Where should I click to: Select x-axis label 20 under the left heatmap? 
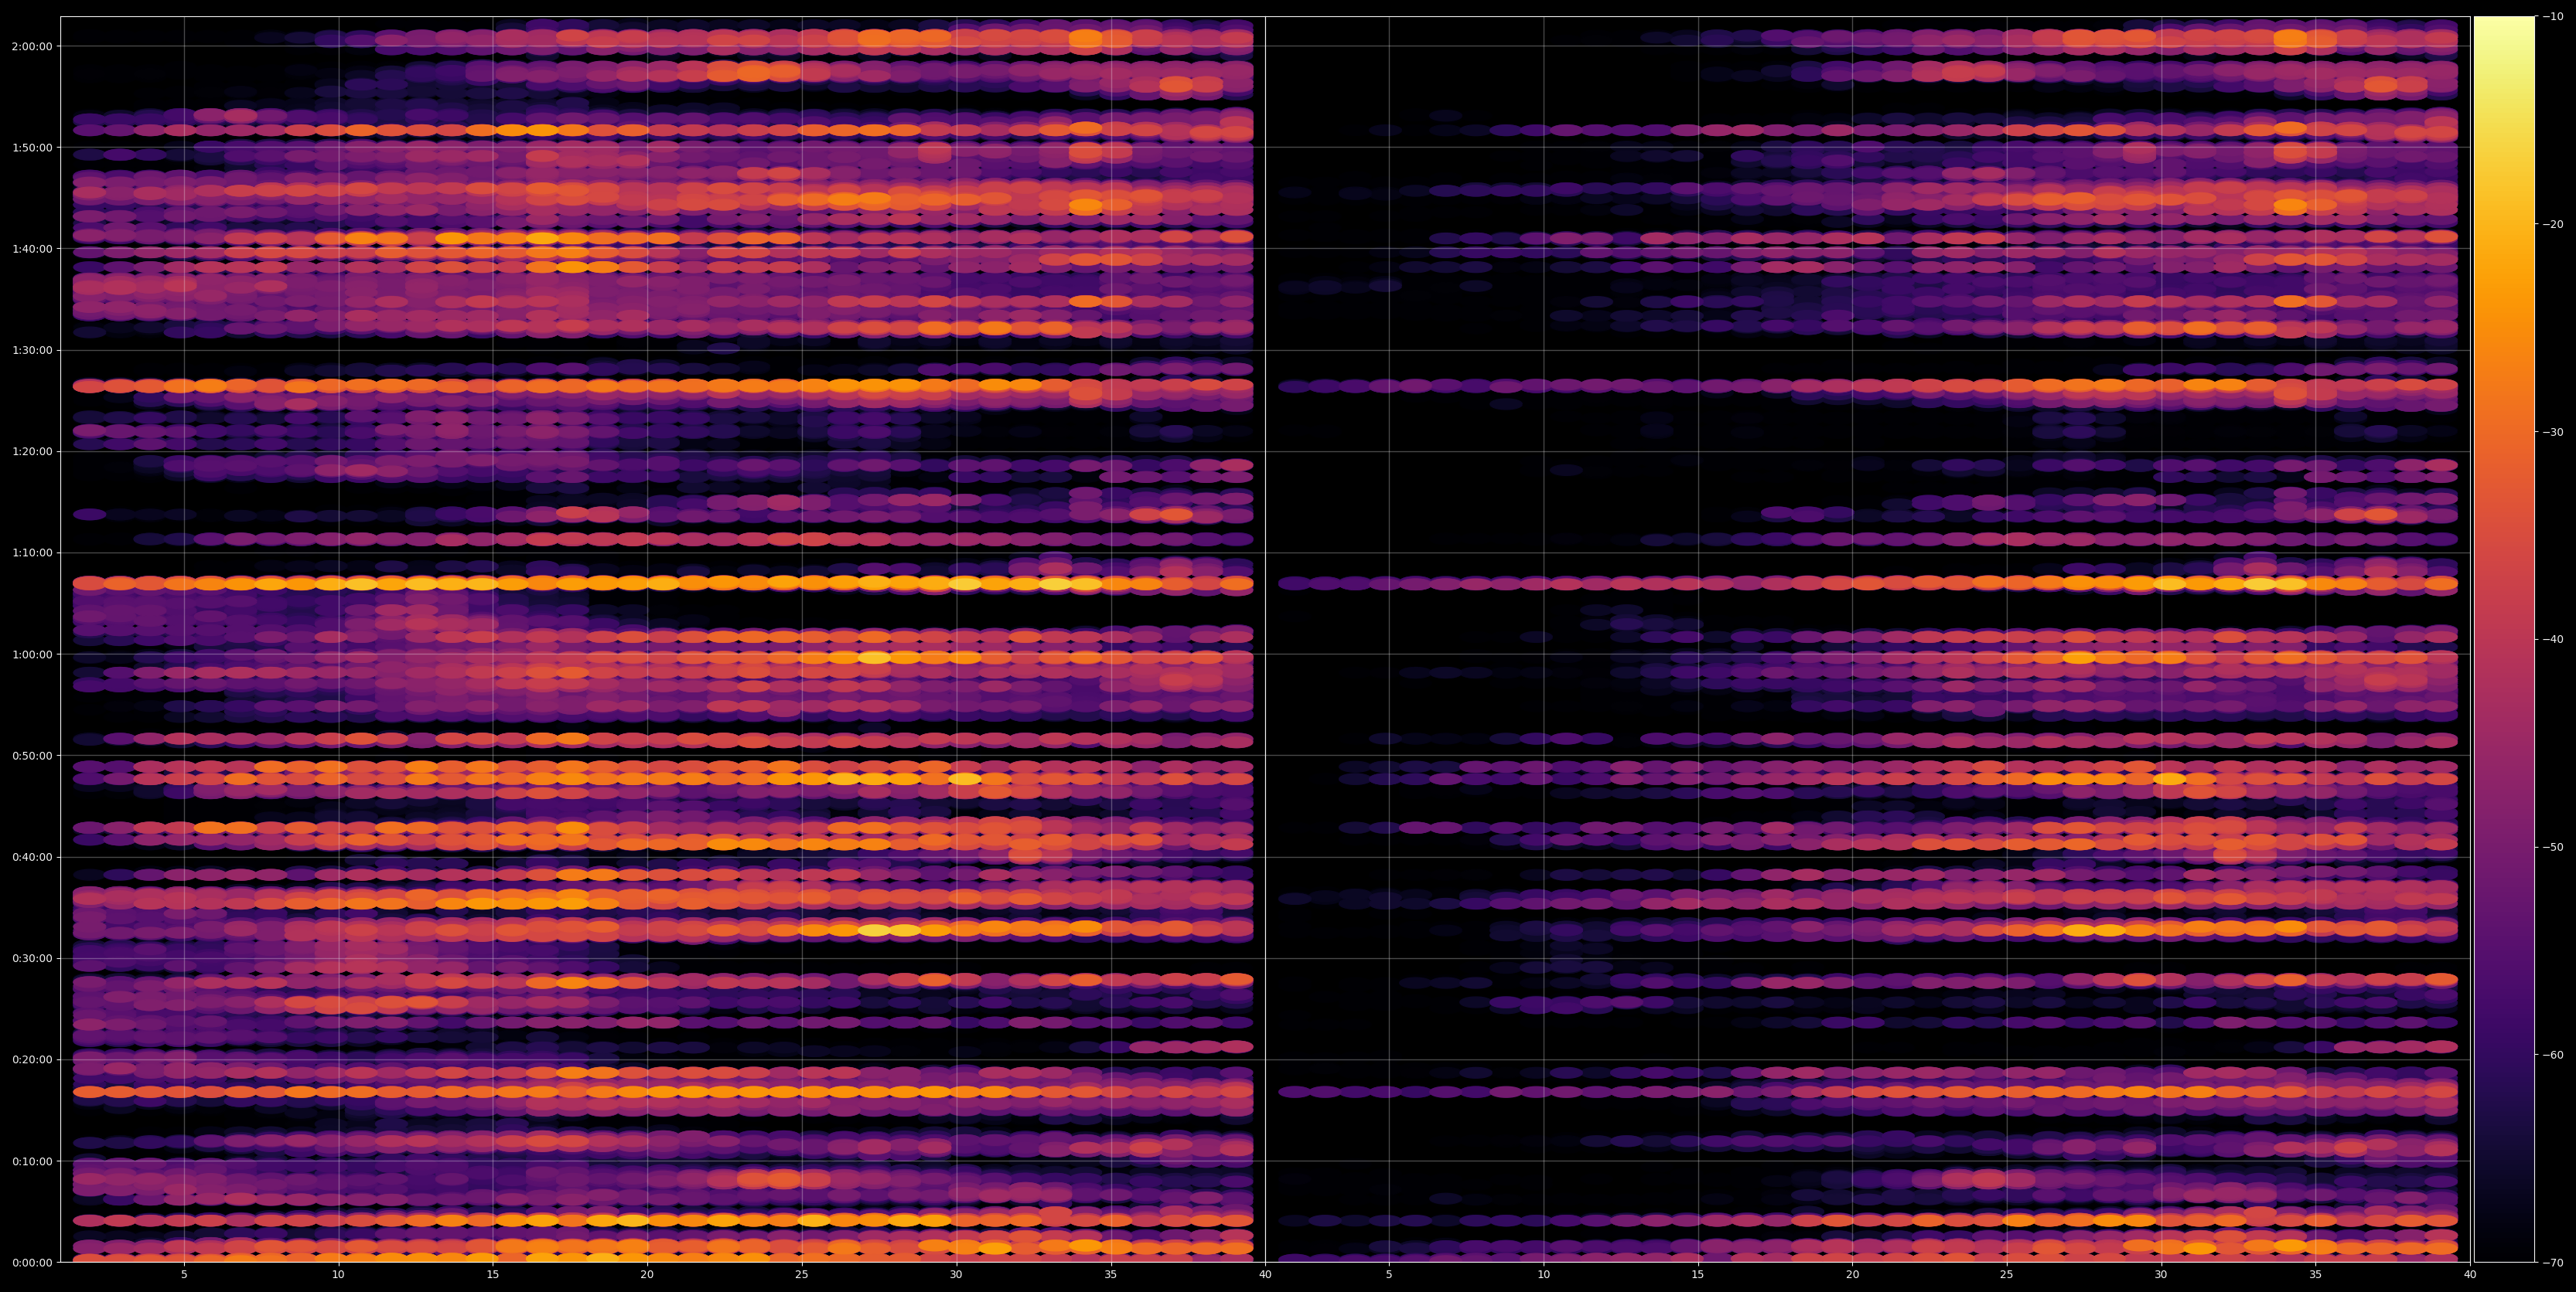pyautogui.click(x=647, y=1275)
